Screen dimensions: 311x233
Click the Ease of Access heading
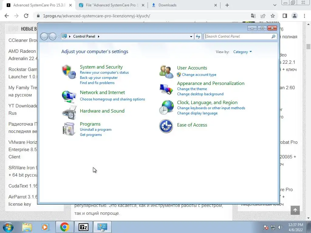coord(192,125)
